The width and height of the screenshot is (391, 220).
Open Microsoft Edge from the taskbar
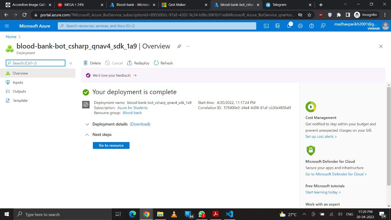132,214
